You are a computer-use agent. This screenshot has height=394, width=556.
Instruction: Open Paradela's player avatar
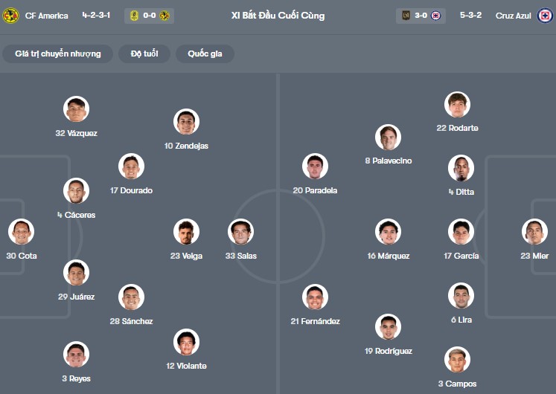pyautogui.click(x=316, y=167)
